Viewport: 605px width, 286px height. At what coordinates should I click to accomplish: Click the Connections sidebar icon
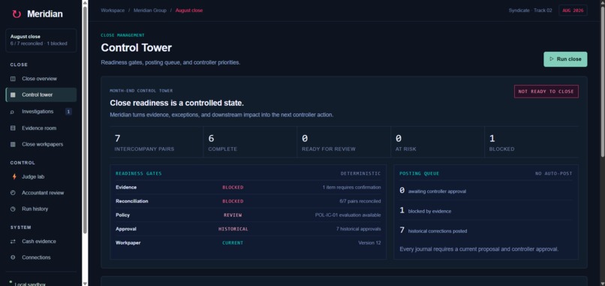[13, 257]
